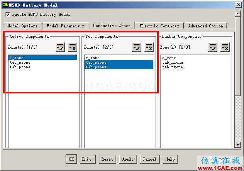Image resolution: width=244 pixels, height=171 pixels.
Task: Close the MSMD Battery Model window
Action: (238, 5)
